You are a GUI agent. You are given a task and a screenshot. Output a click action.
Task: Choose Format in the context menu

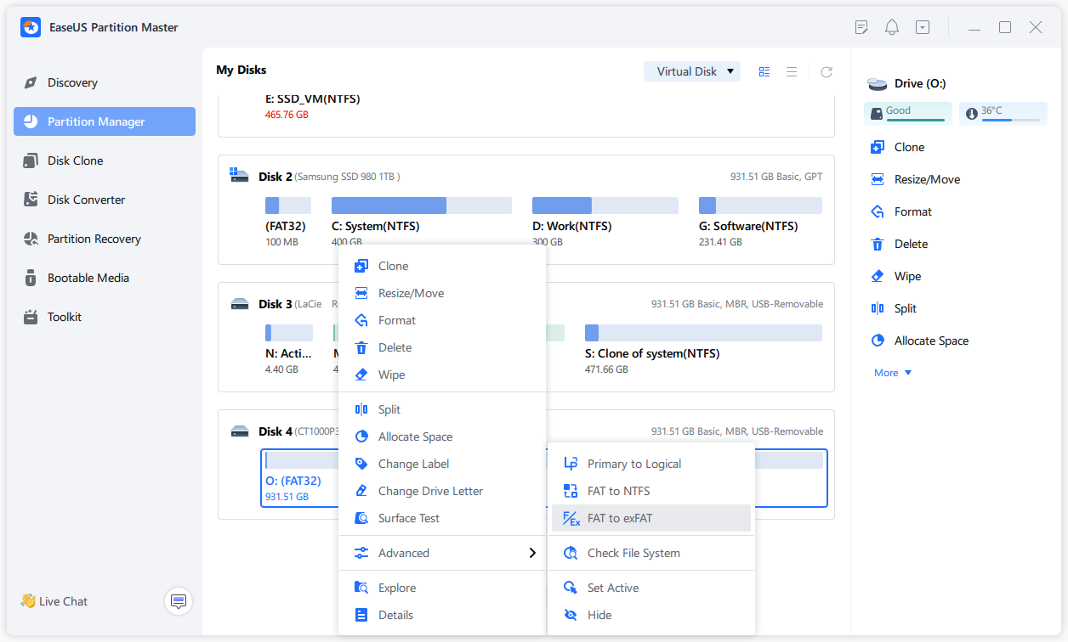click(442, 320)
